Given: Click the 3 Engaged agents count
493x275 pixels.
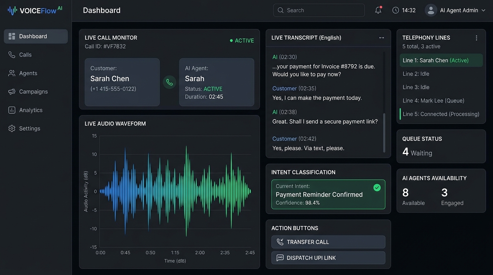Looking at the screenshot, I should coord(452,197).
